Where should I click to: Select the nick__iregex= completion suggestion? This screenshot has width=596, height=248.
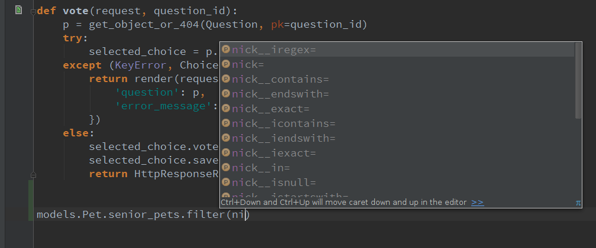point(397,50)
